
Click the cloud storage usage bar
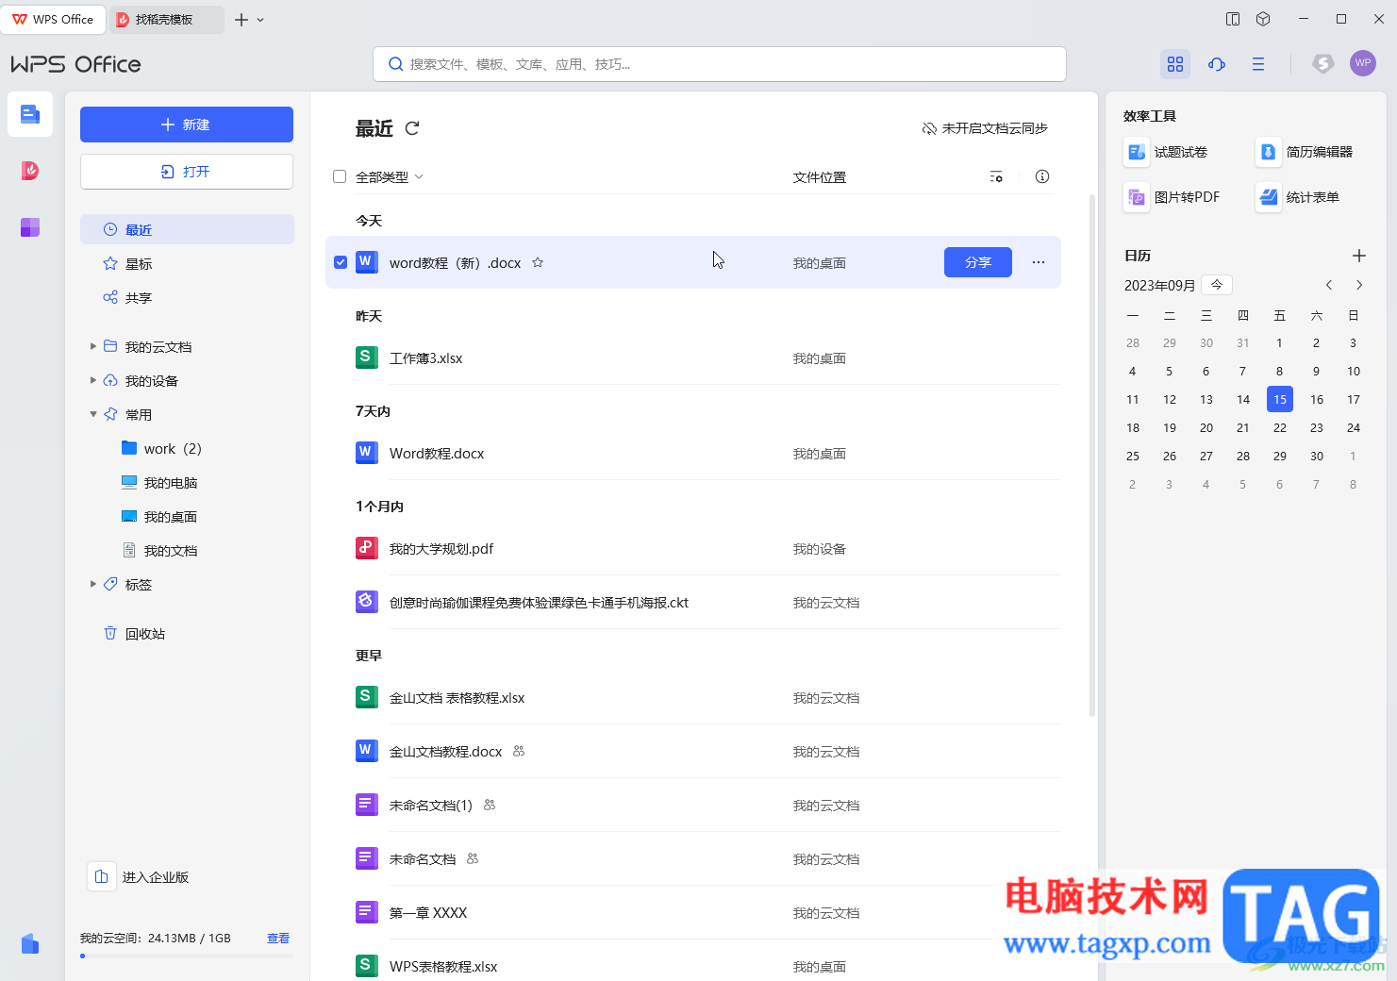pos(187,956)
